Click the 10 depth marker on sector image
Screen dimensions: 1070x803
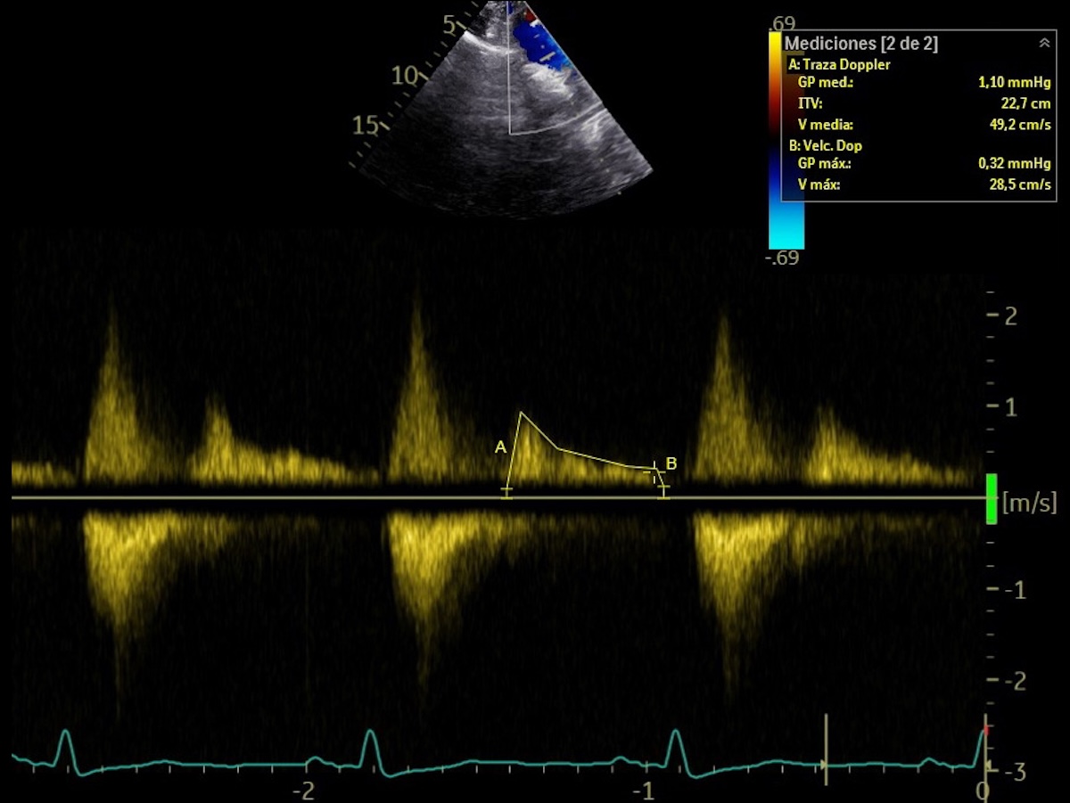[x=406, y=77]
